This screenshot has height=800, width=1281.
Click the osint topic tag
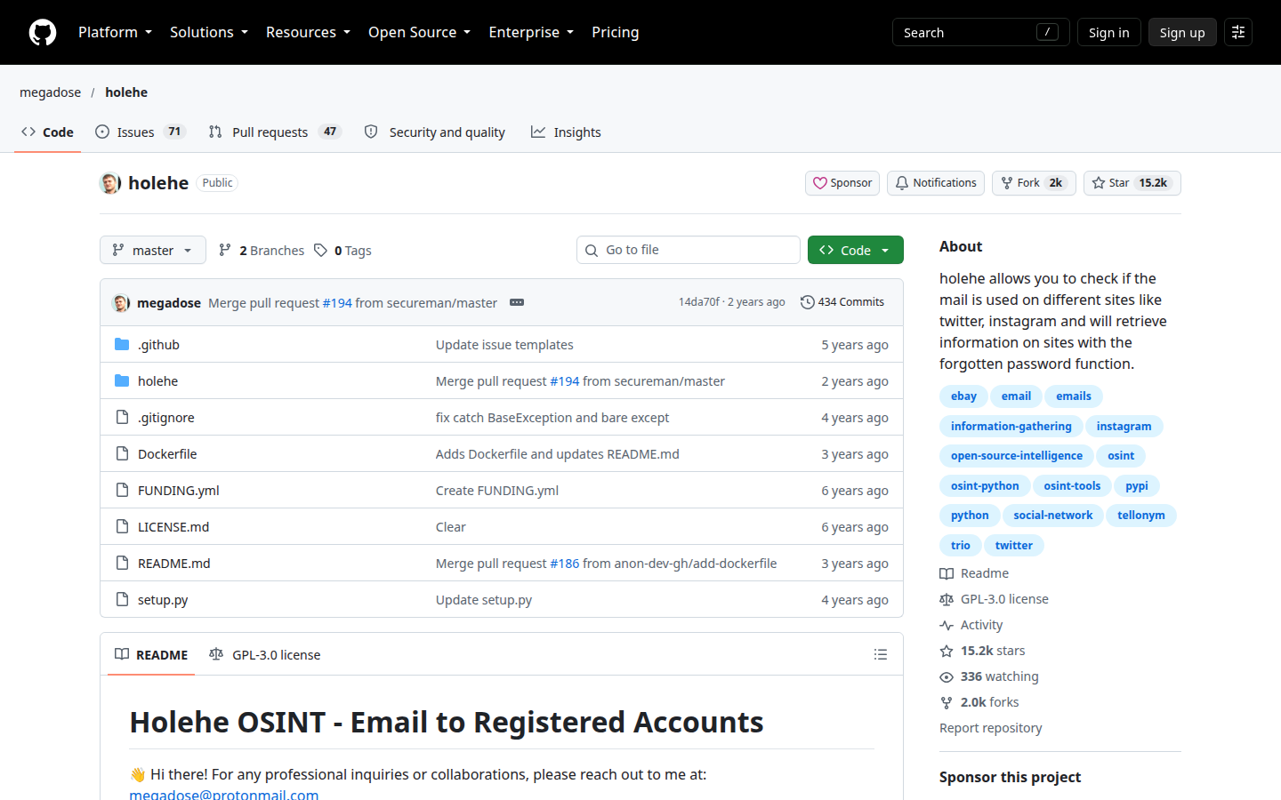coord(1121,456)
